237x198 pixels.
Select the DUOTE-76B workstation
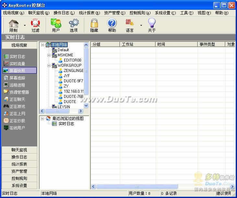click(74, 96)
